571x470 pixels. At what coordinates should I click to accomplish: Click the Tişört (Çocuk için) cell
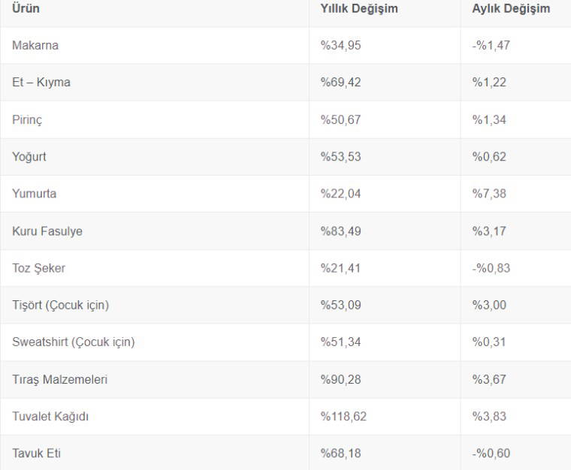point(60,305)
